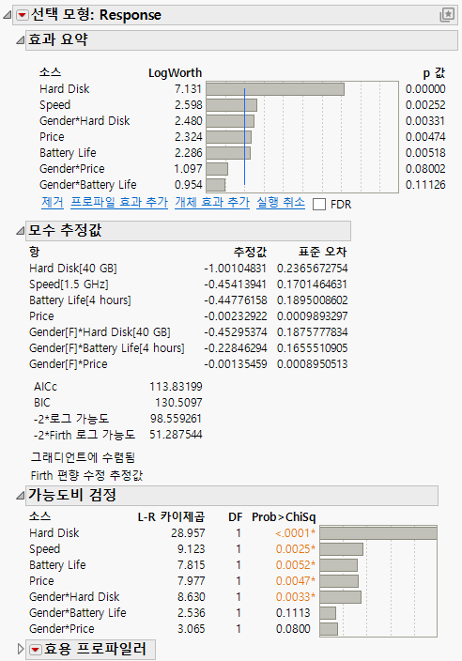Open red triangle menu for 효용 프로파일러
This screenshot has height=661, width=462.
[x=36, y=650]
